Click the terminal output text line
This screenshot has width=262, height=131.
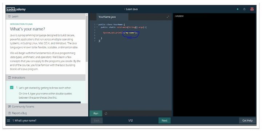click(179, 16)
